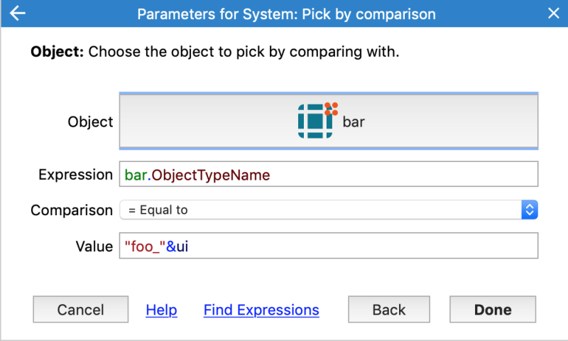The image size is (568, 341).
Task: Click the Expression field label
Action: [x=76, y=175]
